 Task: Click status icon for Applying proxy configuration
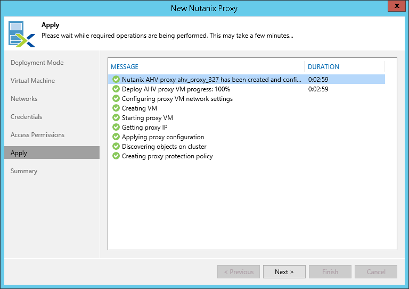(x=116, y=137)
